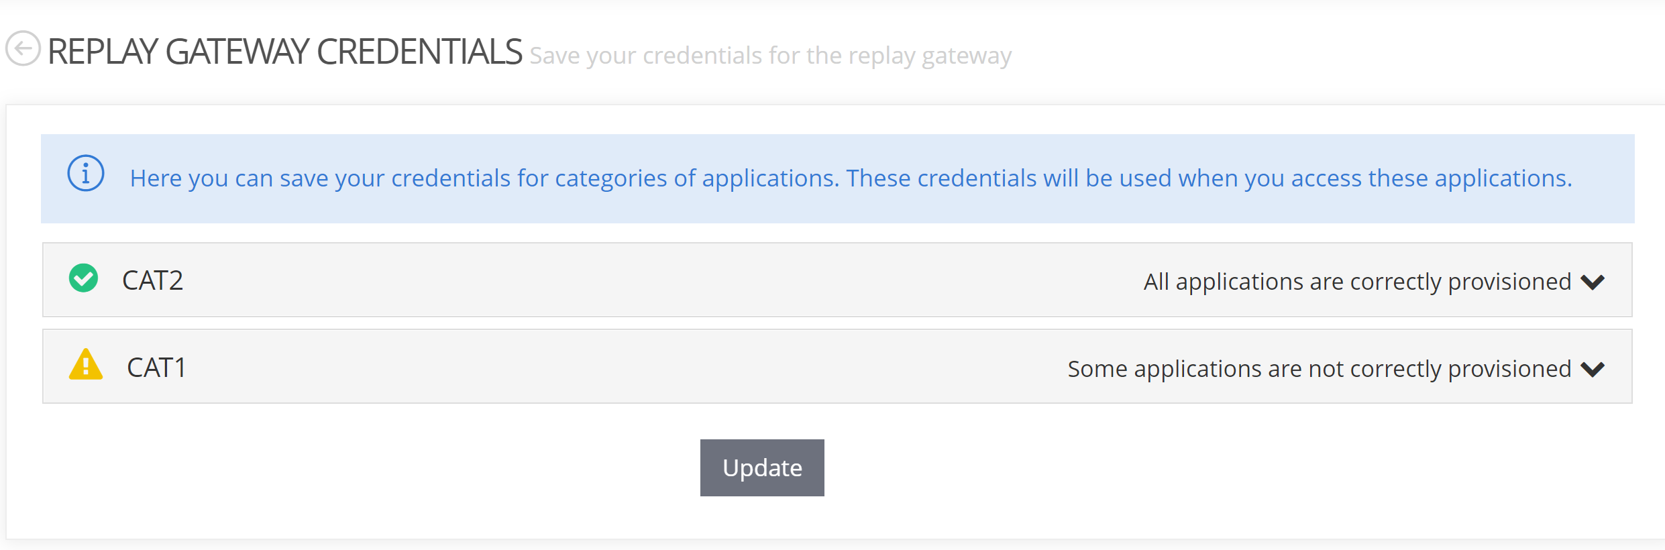
Task: Click the word "REPLAY" in the title
Action: coord(103,52)
